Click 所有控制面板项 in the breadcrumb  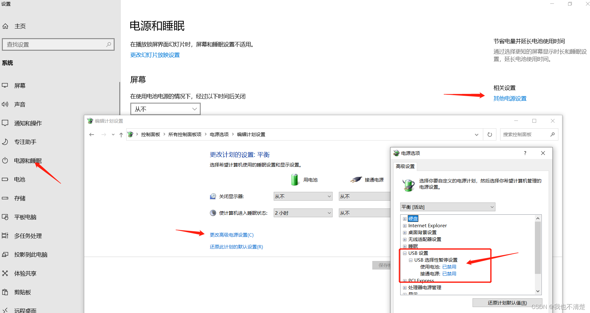[x=185, y=135]
